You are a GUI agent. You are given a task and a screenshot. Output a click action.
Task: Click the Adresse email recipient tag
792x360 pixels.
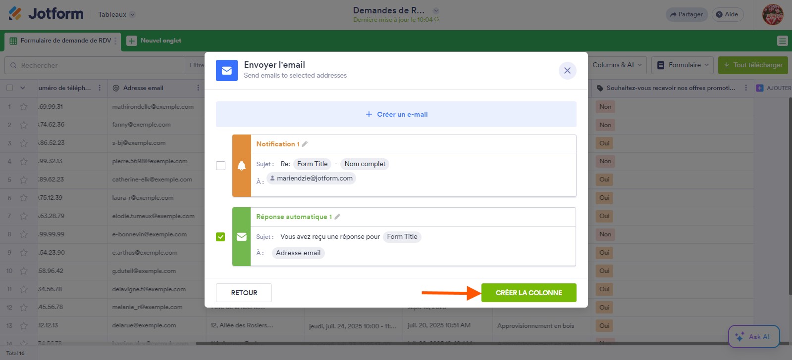tap(298, 253)
